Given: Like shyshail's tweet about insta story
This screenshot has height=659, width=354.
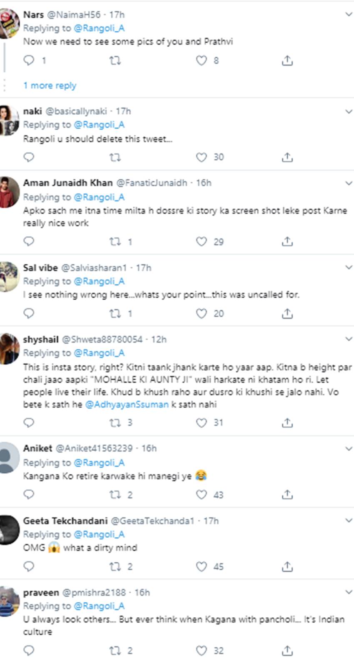Looking at the screenshot, I should click(202, 423).
